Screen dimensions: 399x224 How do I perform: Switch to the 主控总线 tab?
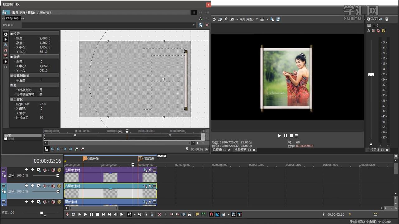(x=373, y=150)
